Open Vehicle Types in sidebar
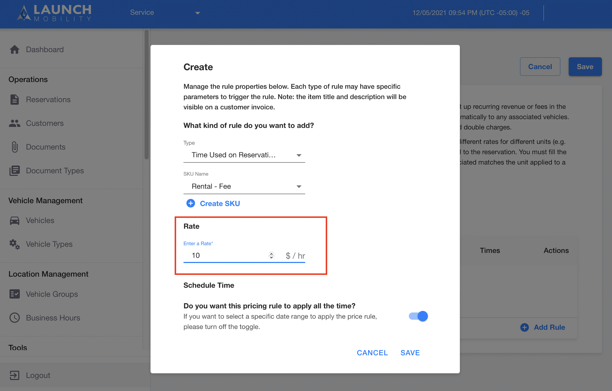 pos(49,244)
